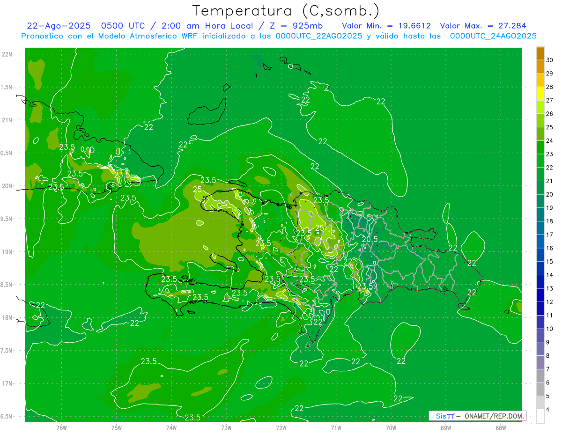This screenshot has height=434, width=562.
Task: Click the purple swatch between 8 and 9
Action: click(540, 349)
